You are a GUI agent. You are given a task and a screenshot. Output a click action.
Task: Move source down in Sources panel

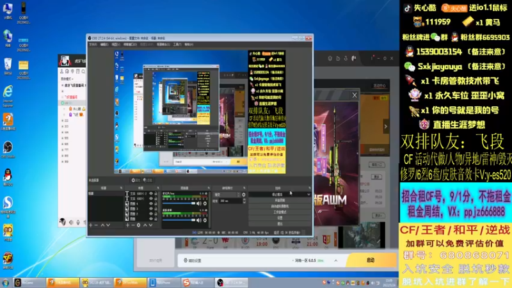(x=150, y=225)
